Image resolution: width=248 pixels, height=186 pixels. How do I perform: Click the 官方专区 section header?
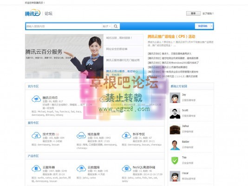pos(33,86)
